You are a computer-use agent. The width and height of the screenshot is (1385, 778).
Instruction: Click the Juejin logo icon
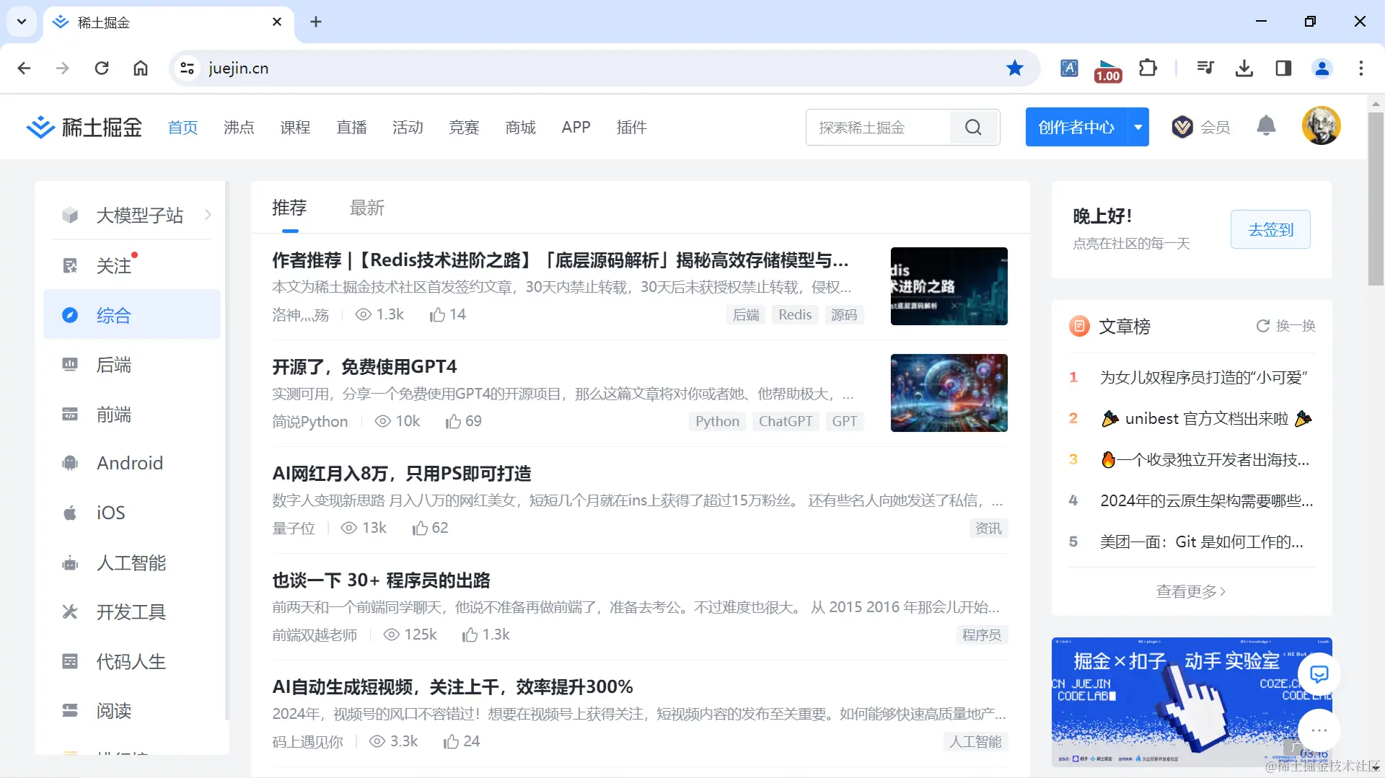coord(41,127)
